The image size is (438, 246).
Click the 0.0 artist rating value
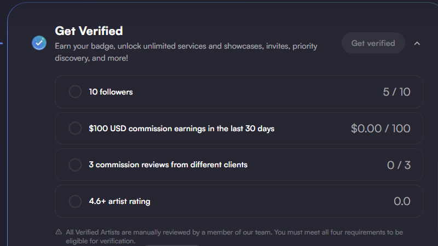click(402, 201)
